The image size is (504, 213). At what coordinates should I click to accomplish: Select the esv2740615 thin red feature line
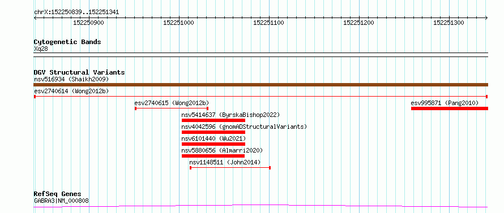(172, 108)
